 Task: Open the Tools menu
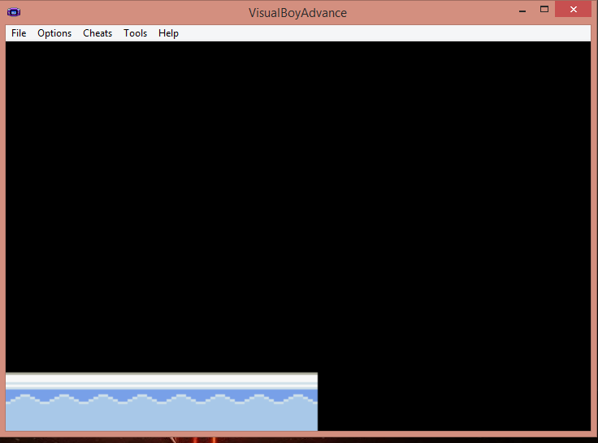pos(136,33)
